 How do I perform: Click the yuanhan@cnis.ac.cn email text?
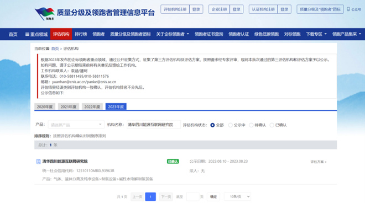pyautogui.click(x=68, y=82)
